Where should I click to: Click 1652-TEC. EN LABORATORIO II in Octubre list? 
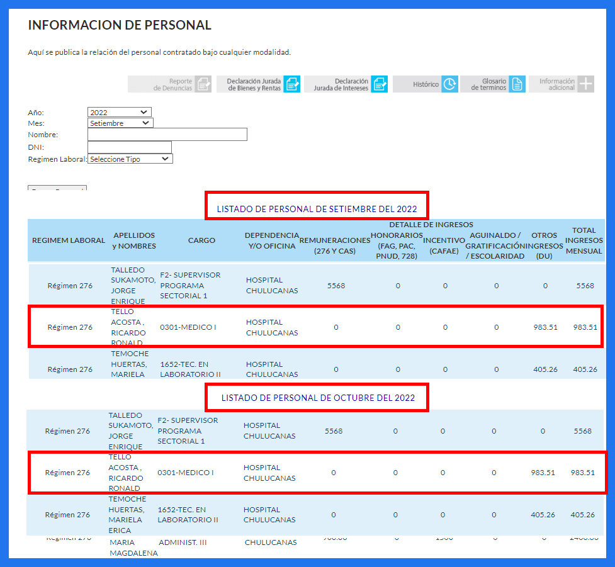[188, 515]
